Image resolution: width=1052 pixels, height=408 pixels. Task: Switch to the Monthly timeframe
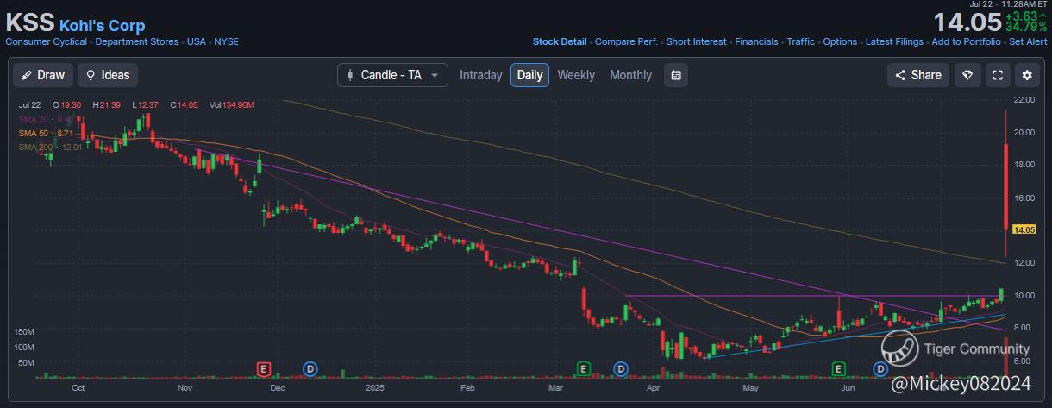coord(630,75)
